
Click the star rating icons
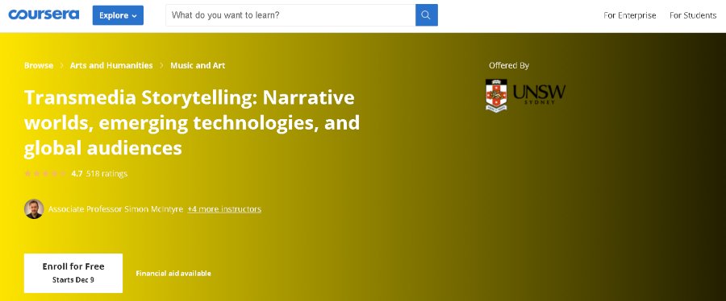45,174
